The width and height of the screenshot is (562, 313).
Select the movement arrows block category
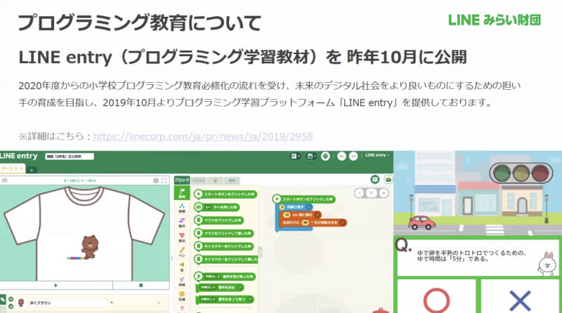click(x=182, y=222)
